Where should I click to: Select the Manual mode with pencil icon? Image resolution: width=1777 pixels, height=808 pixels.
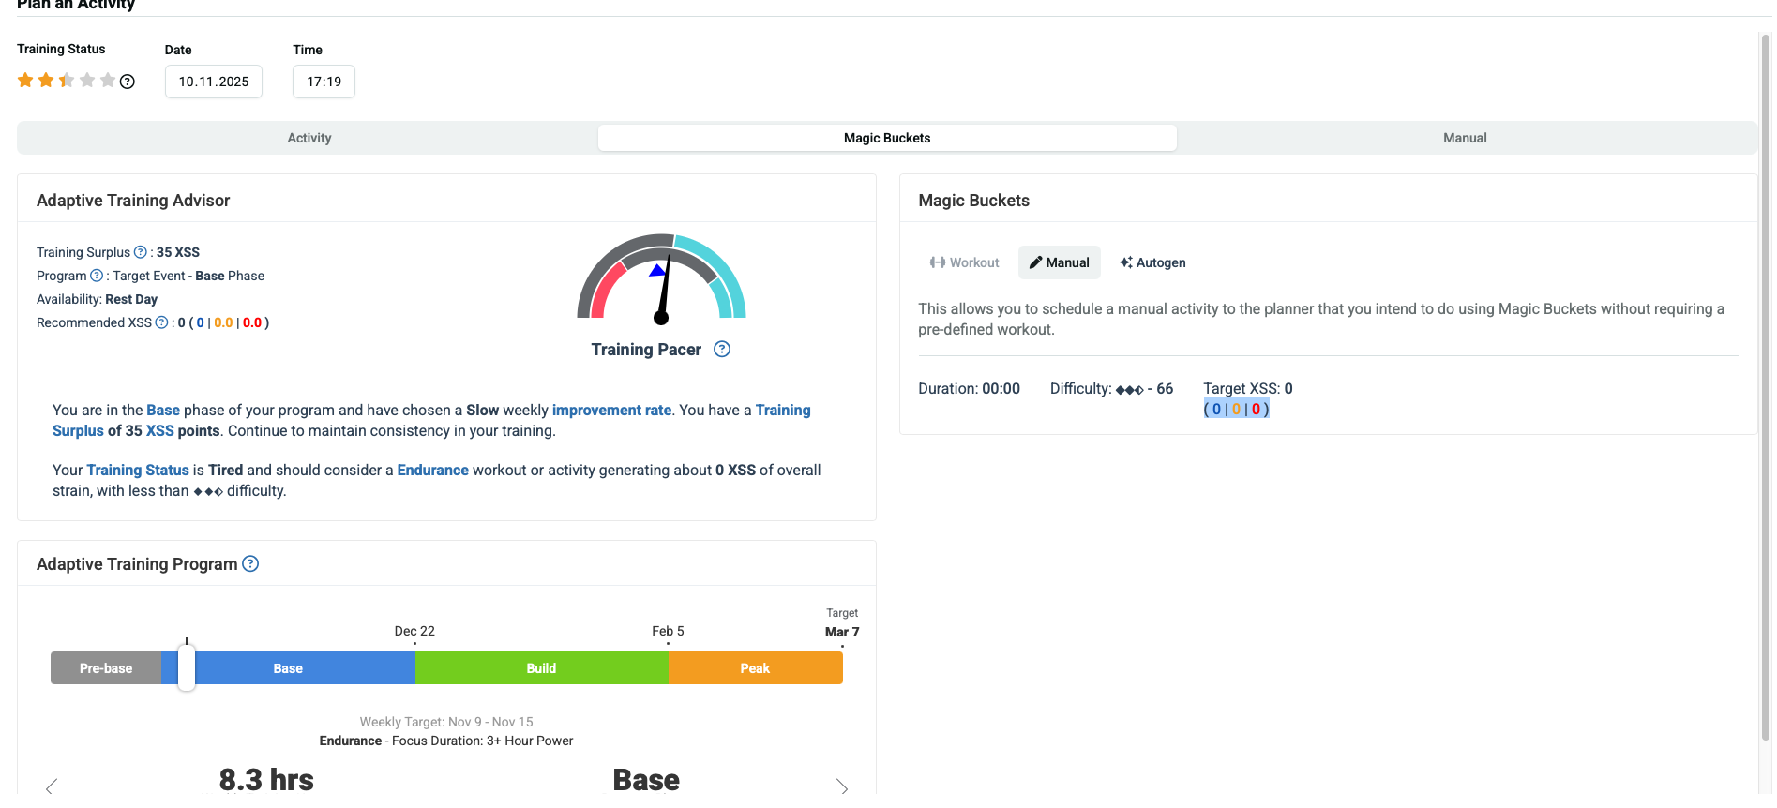click(1060, 262)
